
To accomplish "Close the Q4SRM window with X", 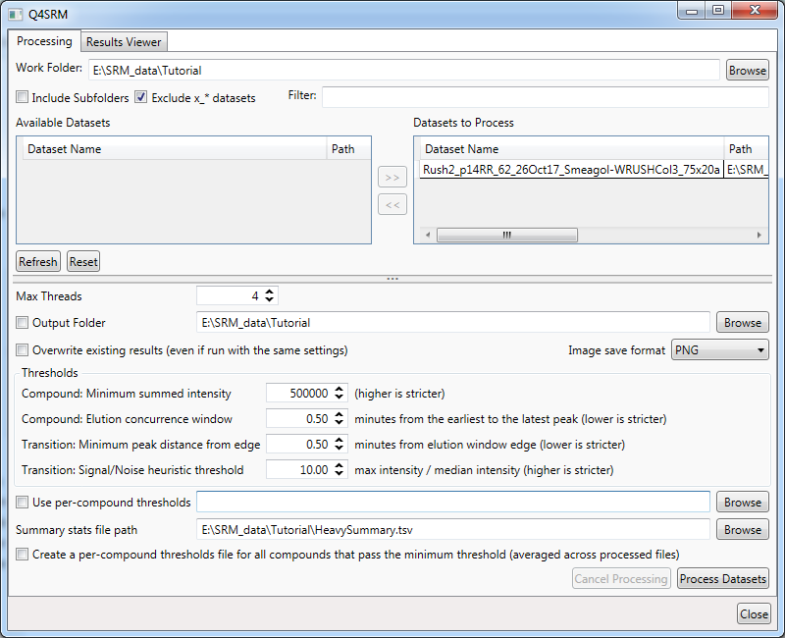I will (756, 11).
